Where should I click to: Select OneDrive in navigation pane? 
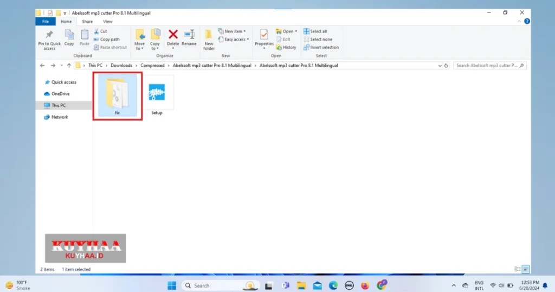56,94
